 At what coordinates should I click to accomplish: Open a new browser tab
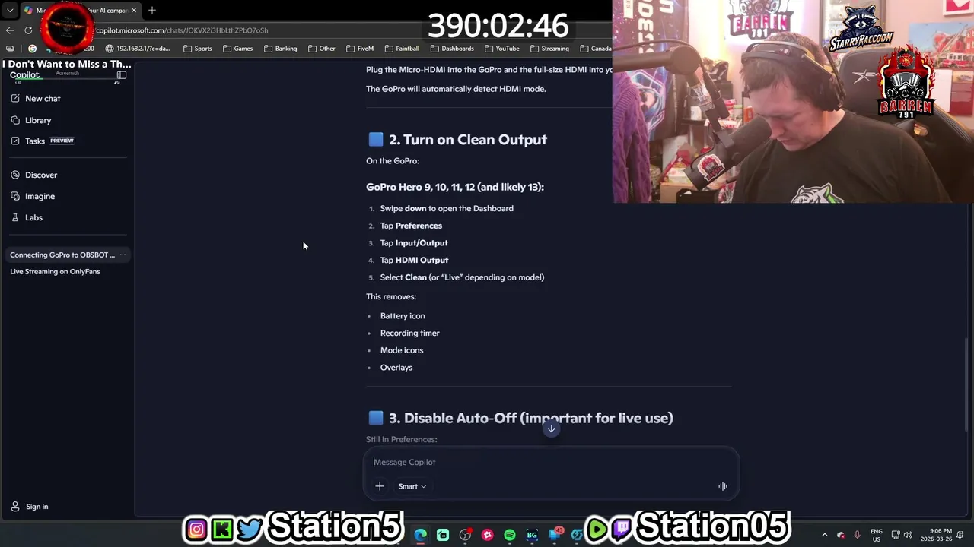(151, 11)
